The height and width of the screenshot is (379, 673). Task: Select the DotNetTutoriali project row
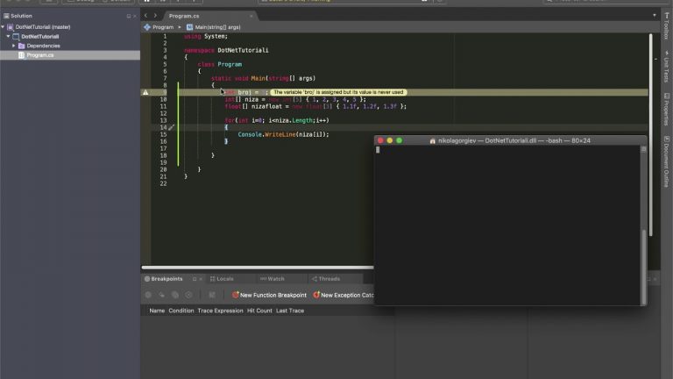70,37
